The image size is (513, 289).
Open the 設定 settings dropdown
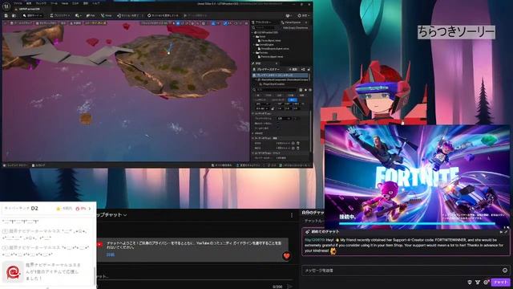(x=303, y=15)
